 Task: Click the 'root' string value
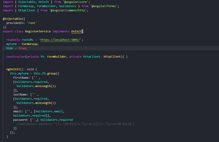(x=32, y=23)
